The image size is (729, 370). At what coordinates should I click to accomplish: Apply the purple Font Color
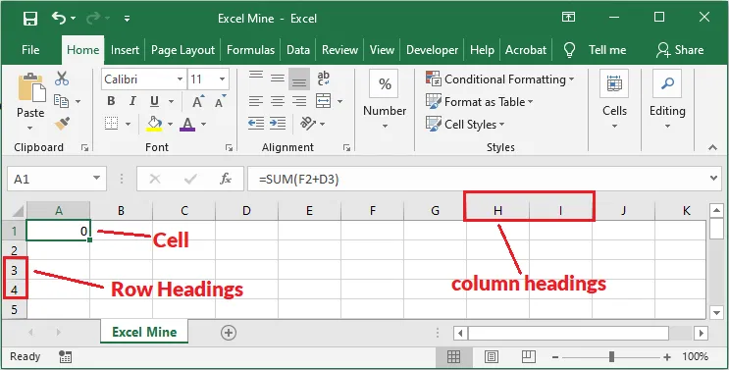click(x=187, y=124)
